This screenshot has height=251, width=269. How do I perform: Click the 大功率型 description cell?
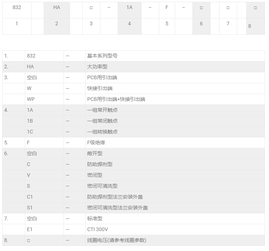97,67
